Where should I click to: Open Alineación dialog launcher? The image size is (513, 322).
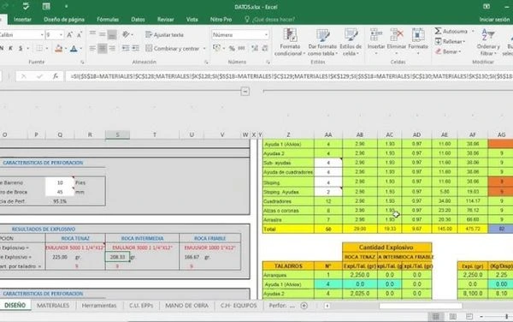click(x=206, y=62)
